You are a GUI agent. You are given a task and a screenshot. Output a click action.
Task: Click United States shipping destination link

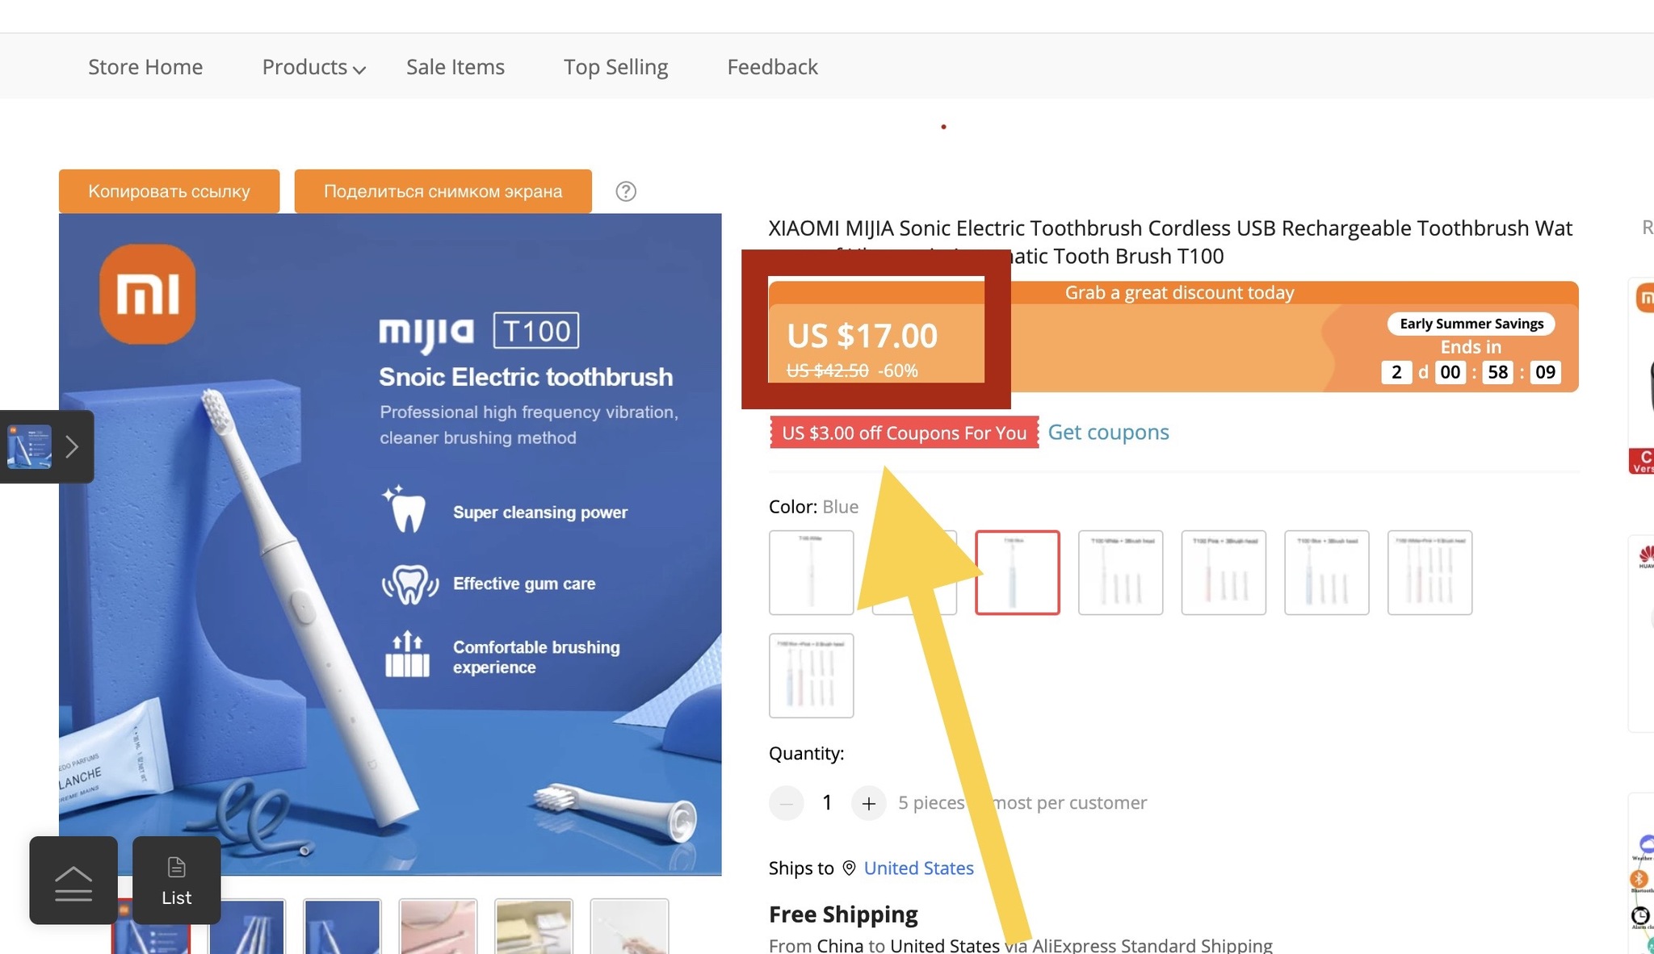pyautogui.click(x=918, y=867)
